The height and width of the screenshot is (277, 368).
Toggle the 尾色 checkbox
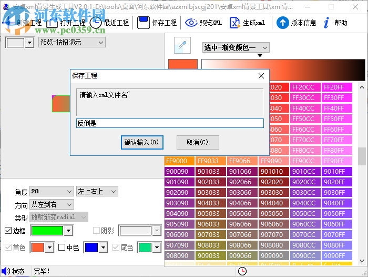[x=116, y=248]
